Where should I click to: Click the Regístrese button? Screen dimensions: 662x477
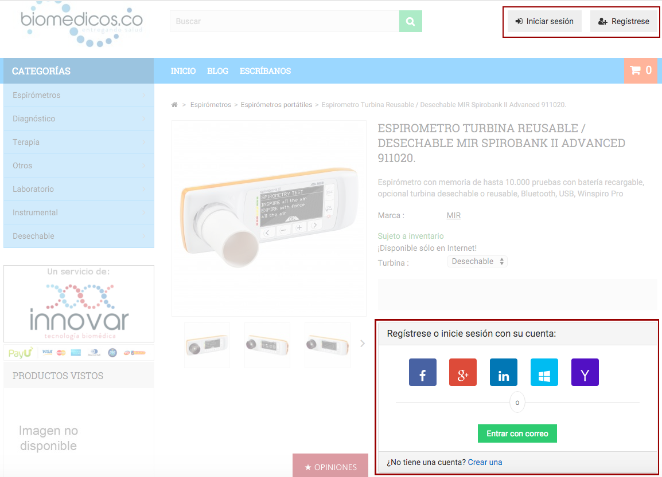[x=624, y=21]
